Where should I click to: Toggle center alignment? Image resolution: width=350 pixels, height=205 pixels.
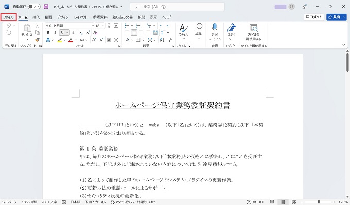[x=134, y=33]
